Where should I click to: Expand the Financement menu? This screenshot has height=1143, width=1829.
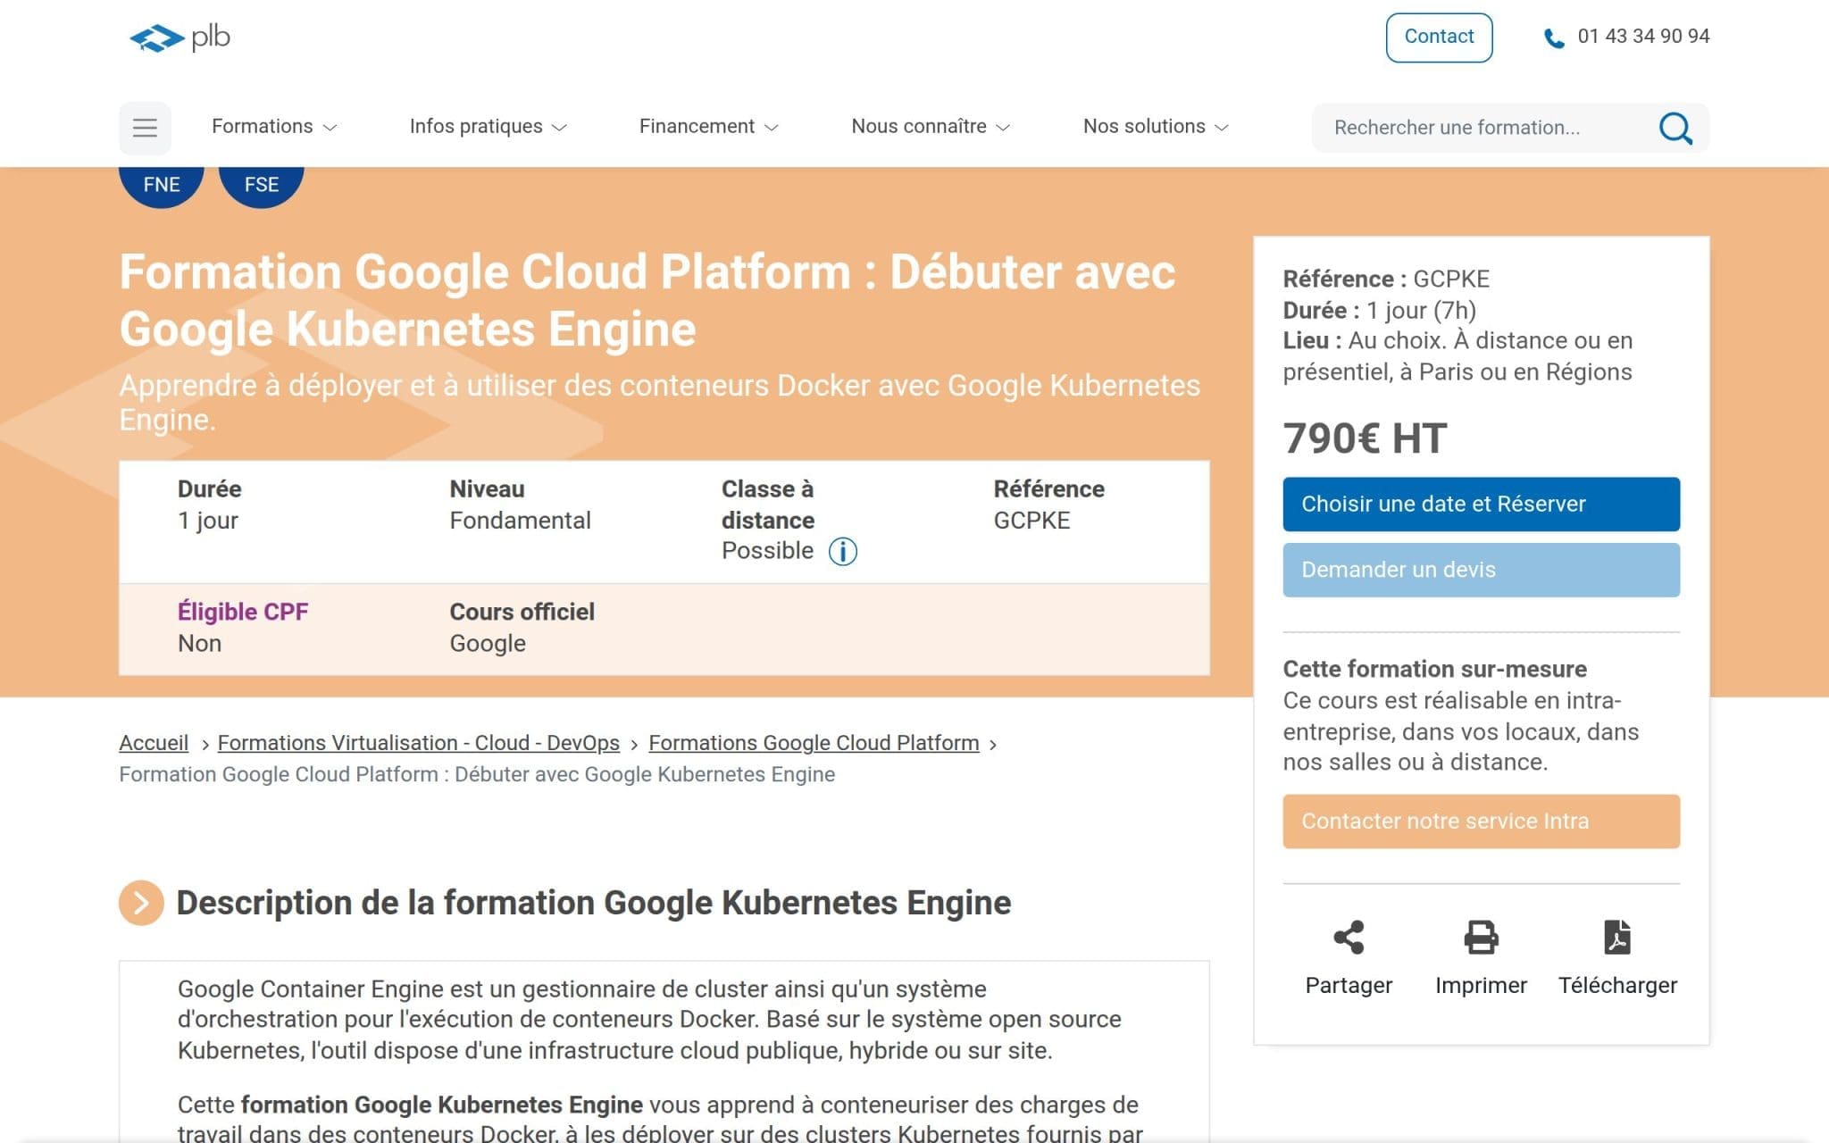708,127
